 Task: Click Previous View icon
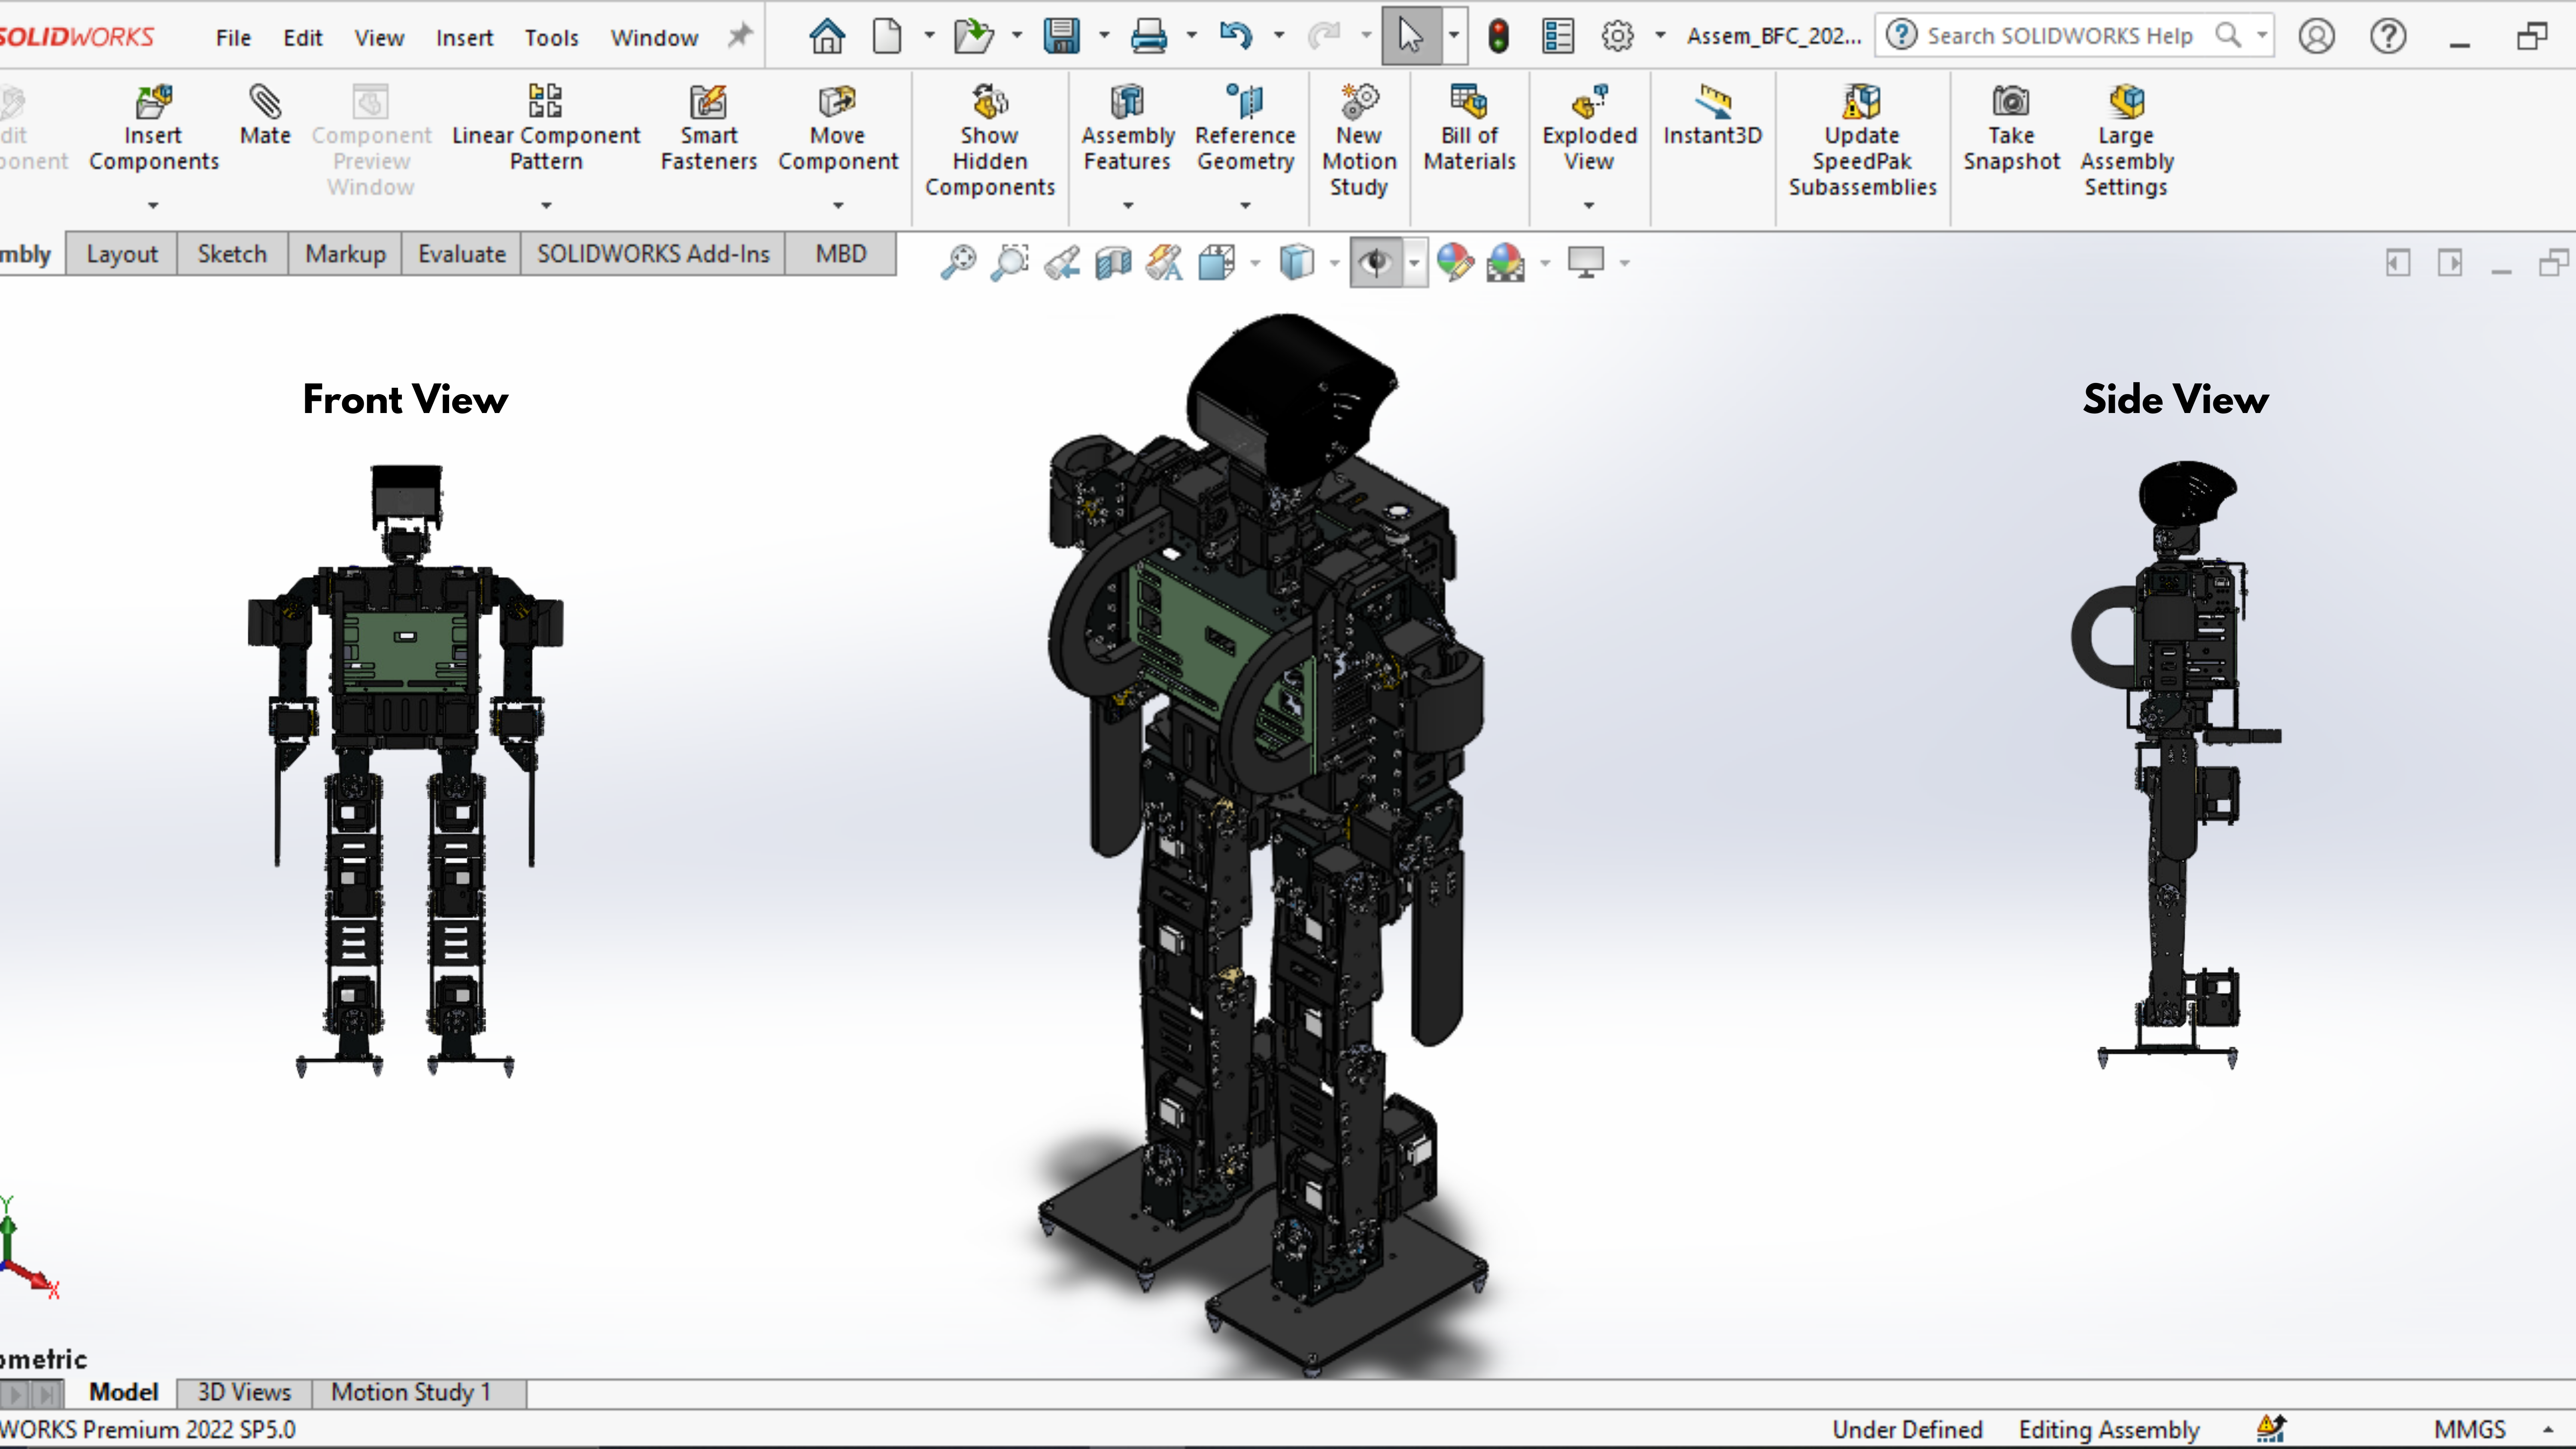coord(1062,263)
